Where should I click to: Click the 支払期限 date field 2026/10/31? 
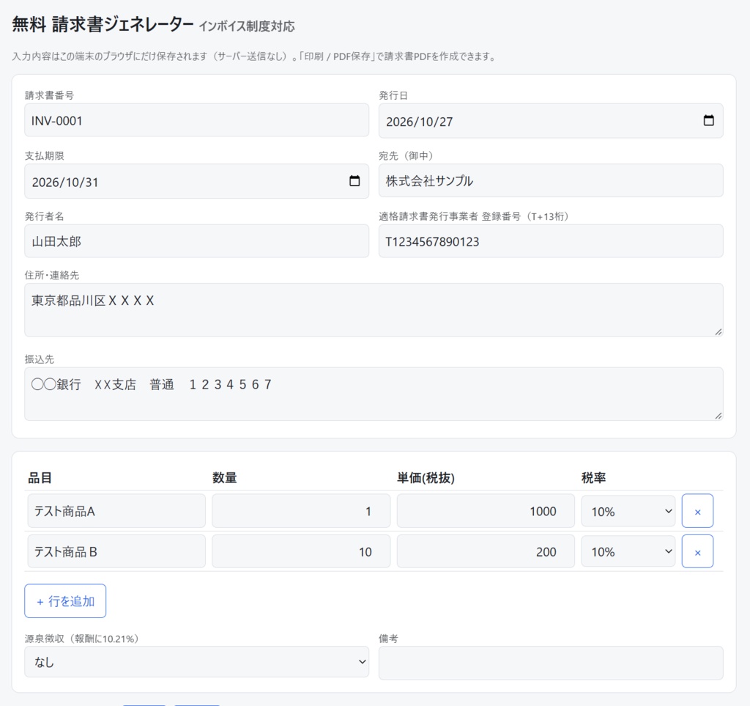(196, 181)
